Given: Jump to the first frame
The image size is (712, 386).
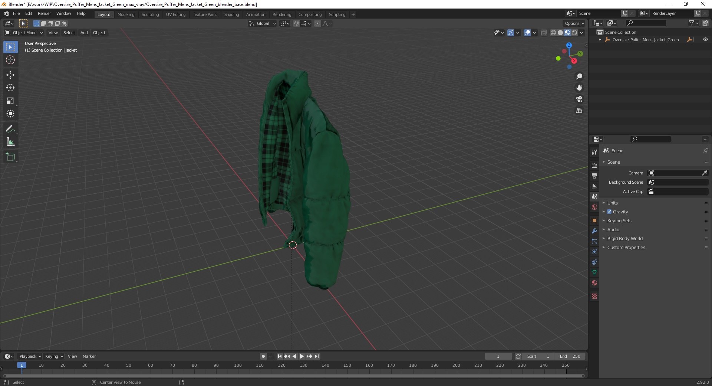Looking at the screenshot, I should tap(280, 356).
